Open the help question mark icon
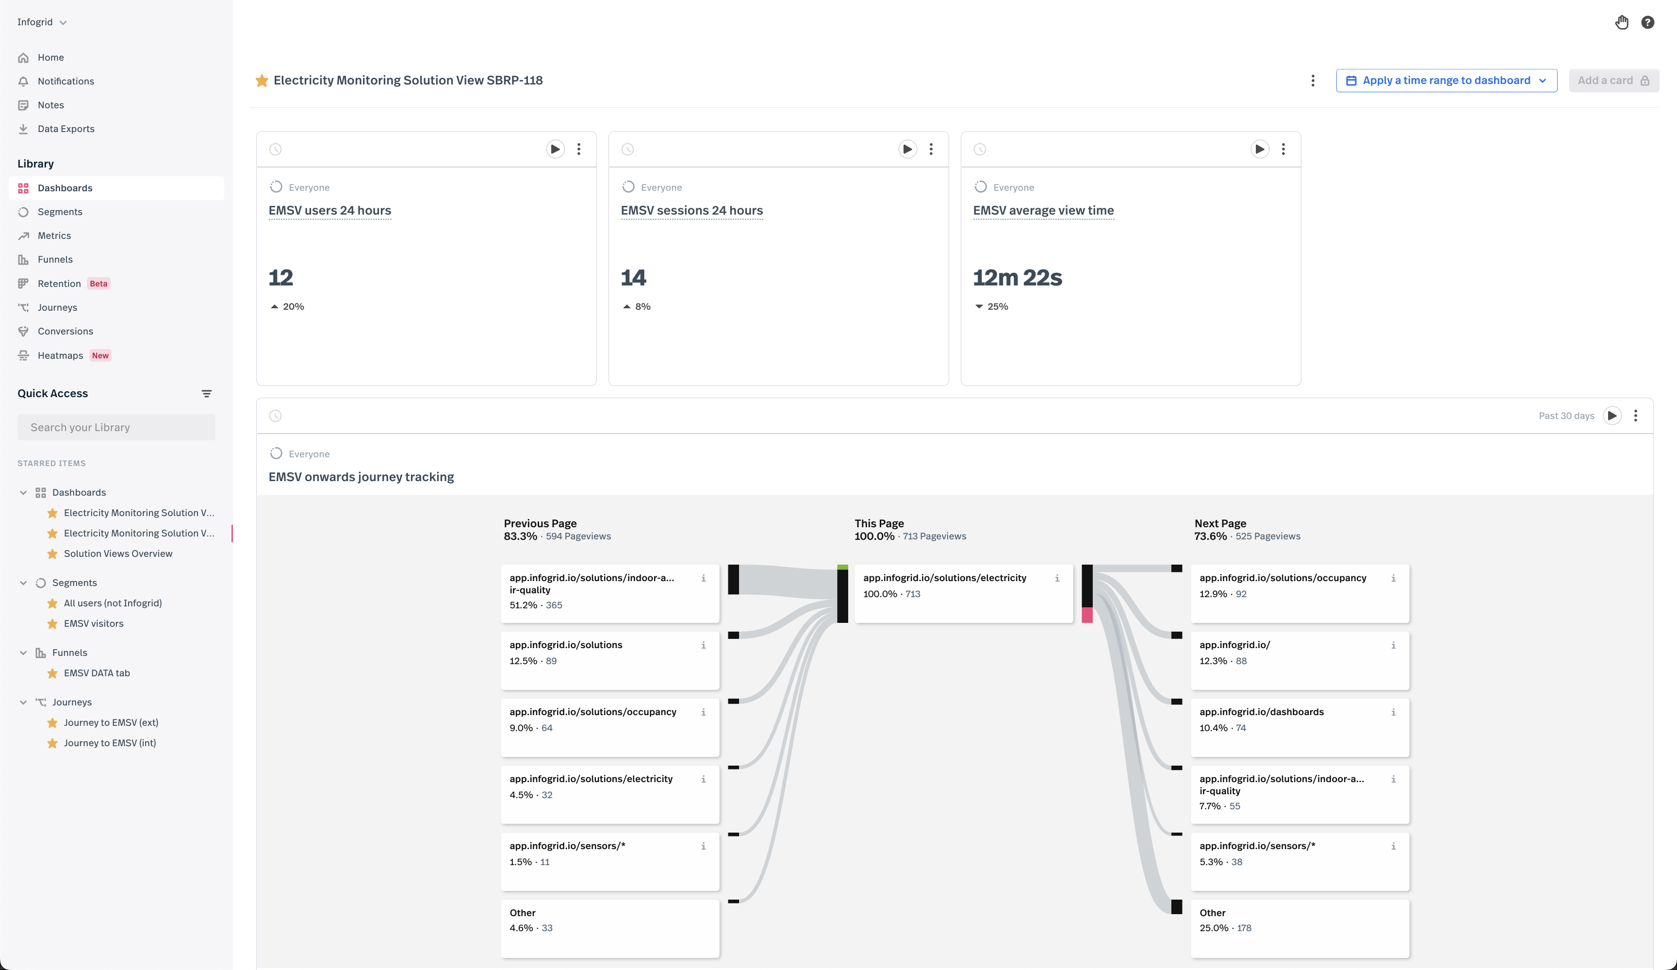The width and height of the screenshot is (1677, 970). [x=1648, y=23]
